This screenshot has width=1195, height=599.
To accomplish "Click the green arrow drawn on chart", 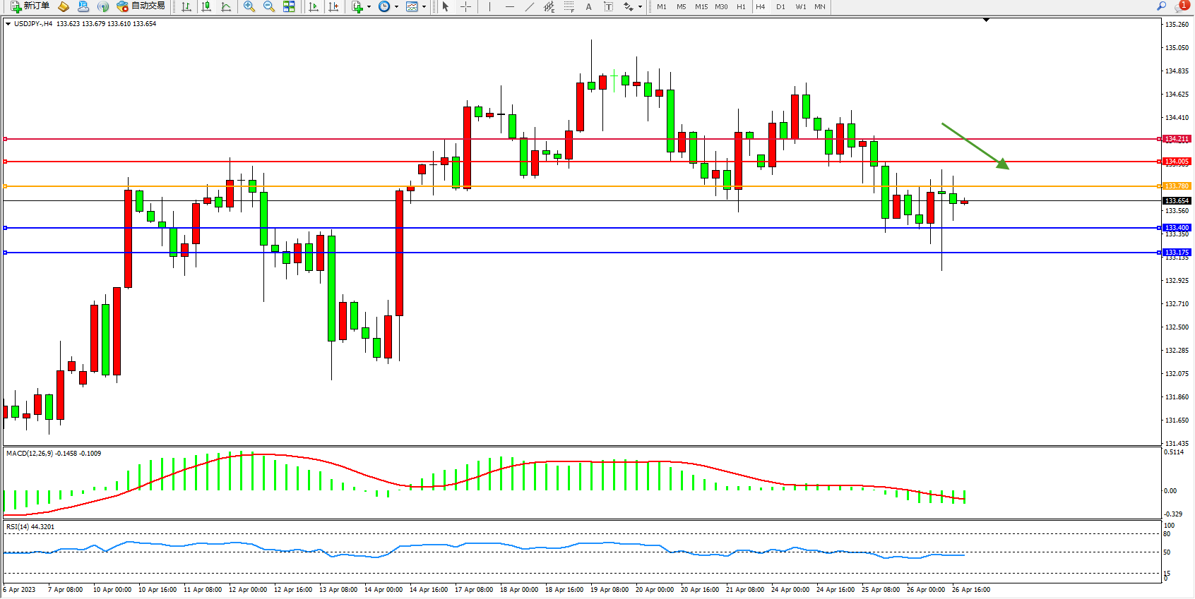I will (975, 146).
